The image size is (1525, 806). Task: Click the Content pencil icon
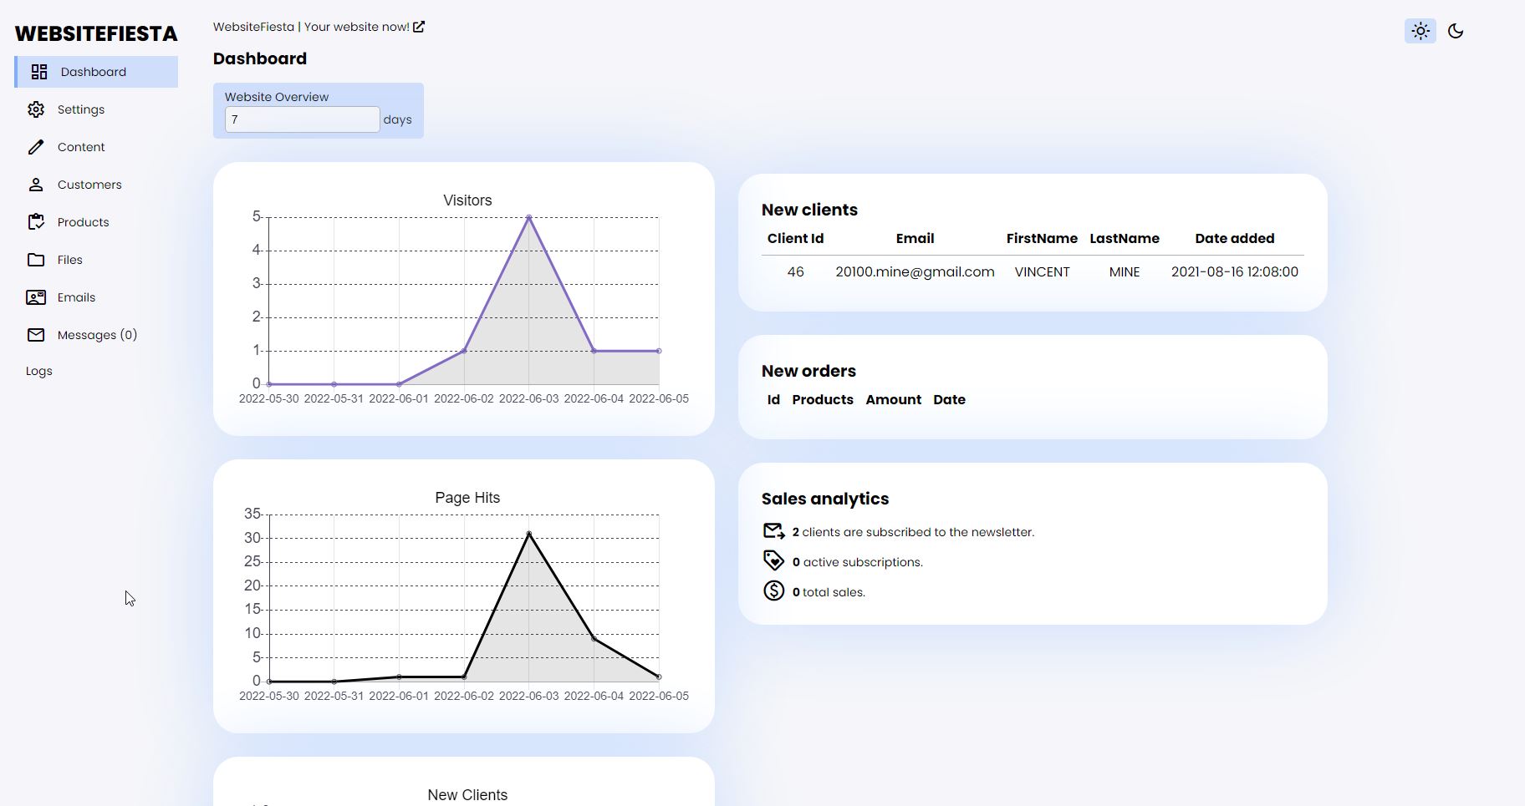(x=36, y=147)
